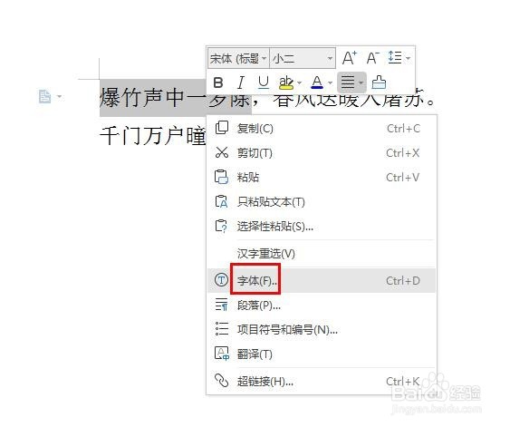Open line spacing dropdown arrow
The width and height of the screenshot is (510, 427).
tap(408, 59)
